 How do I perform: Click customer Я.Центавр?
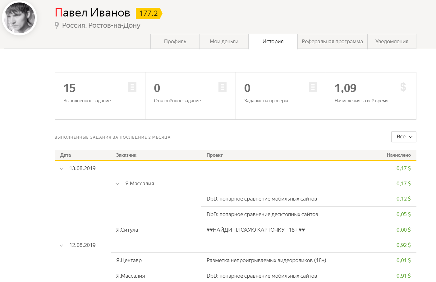tap(129, 260)
